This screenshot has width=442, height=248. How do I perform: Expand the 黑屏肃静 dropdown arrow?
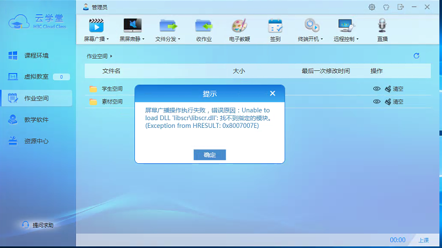click(x=143, y=39)
